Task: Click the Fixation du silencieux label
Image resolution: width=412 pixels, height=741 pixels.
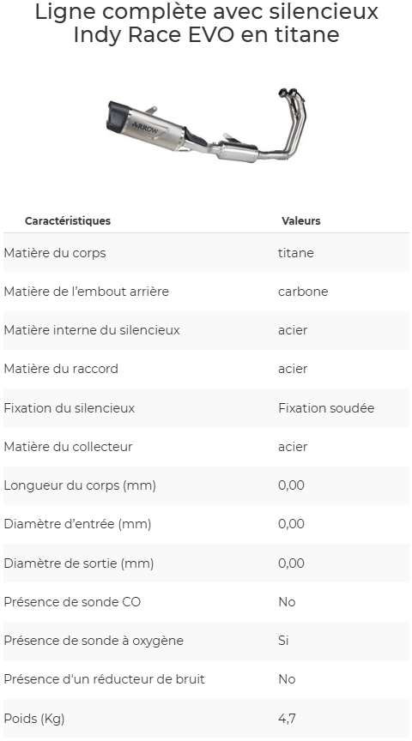Action: click(69, 408)
